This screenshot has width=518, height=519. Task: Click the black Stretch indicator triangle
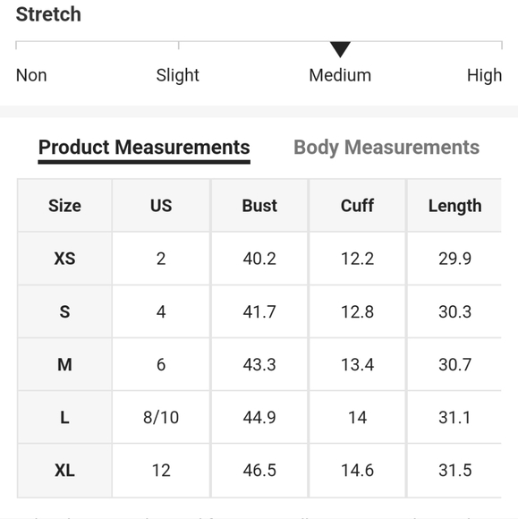pyautogui.click(x=340, y=49)
